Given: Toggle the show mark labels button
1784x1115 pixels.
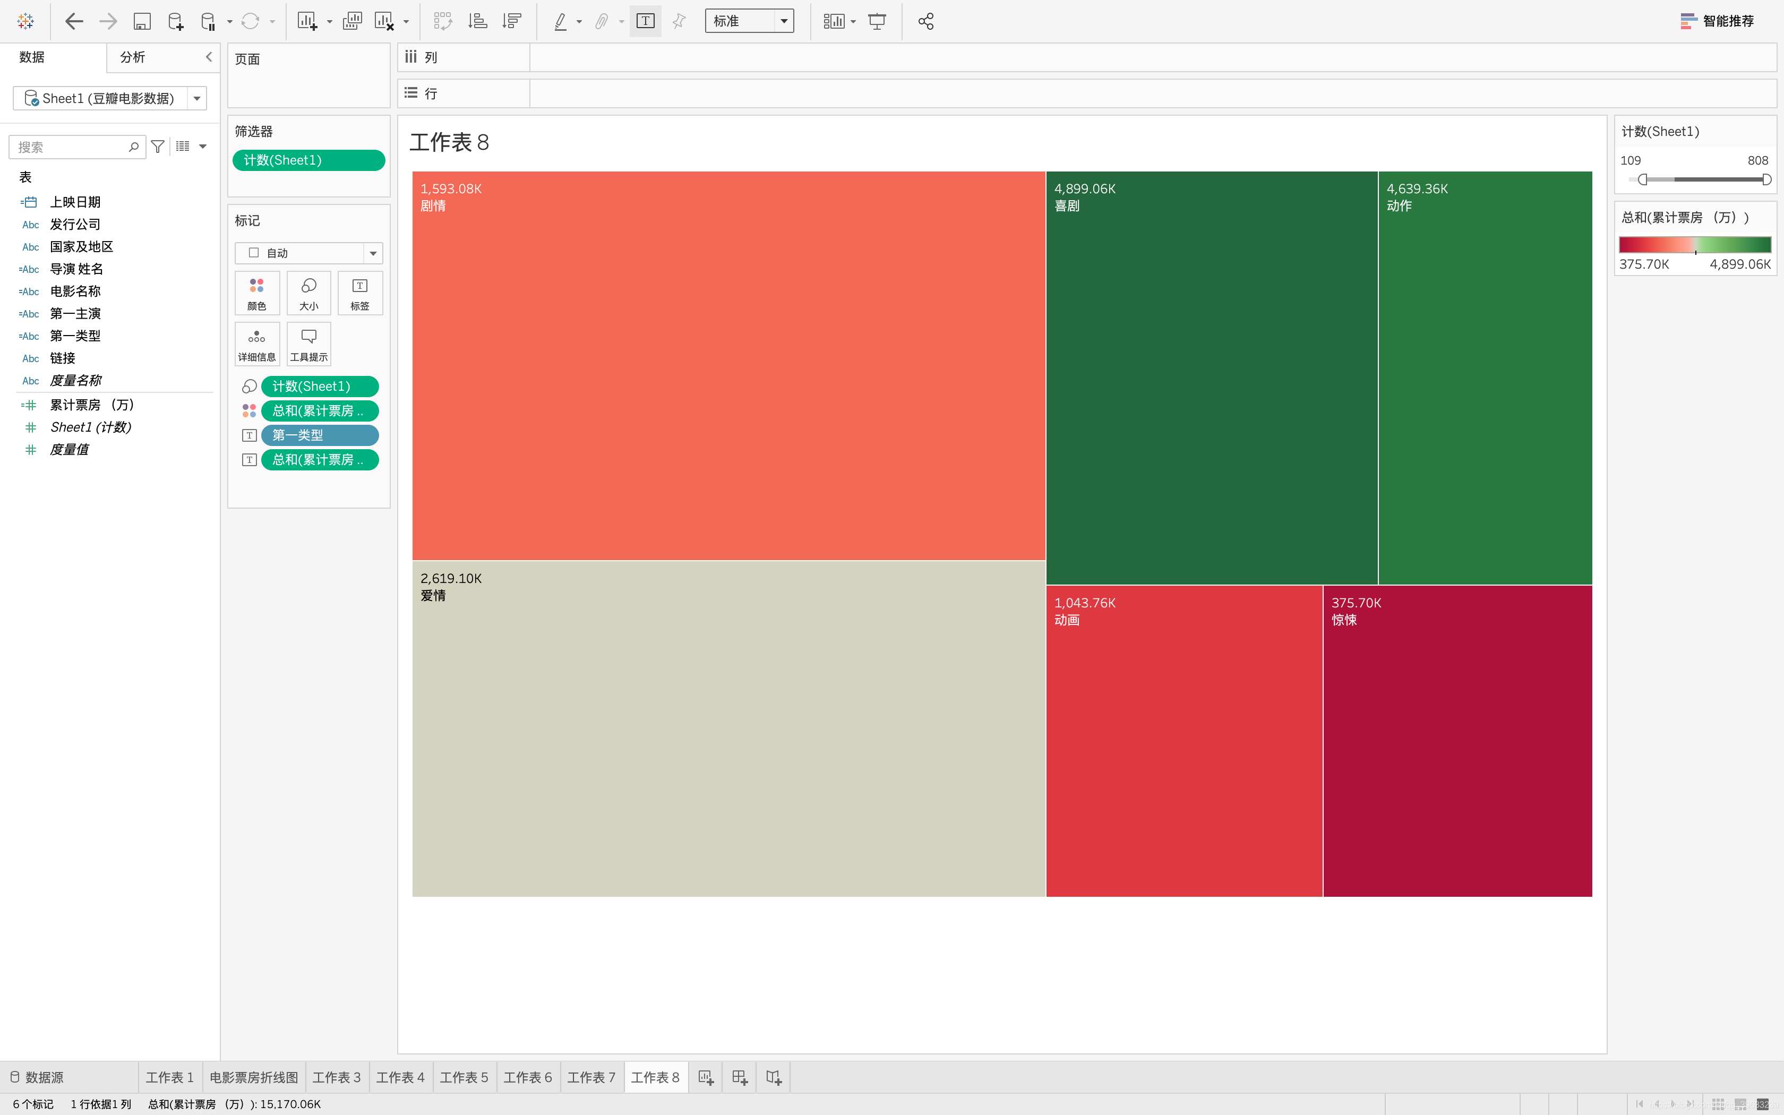Looking at the screenshot, I should click(645, 21).
